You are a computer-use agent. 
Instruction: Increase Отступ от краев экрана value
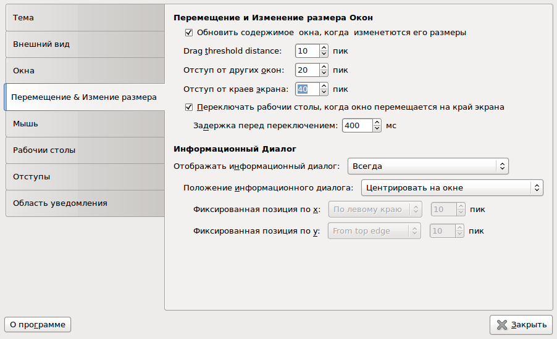(x=324, y=86)
